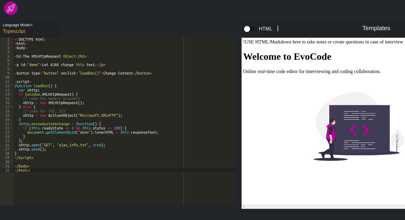Collapse the readyState condition fold arrow
The width and height of the screenshot is (405, 220).
pos(11,128)
